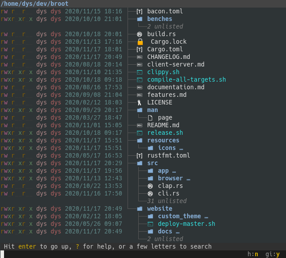Click the 'enter' key hint in status
Screen dimensions: 286x258
tap(27, 246)
